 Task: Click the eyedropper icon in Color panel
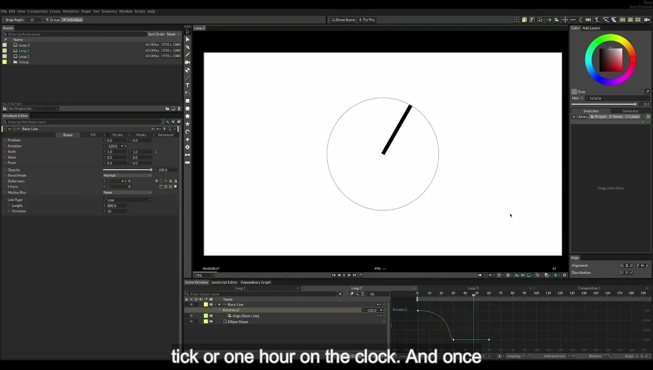(647, 91)
